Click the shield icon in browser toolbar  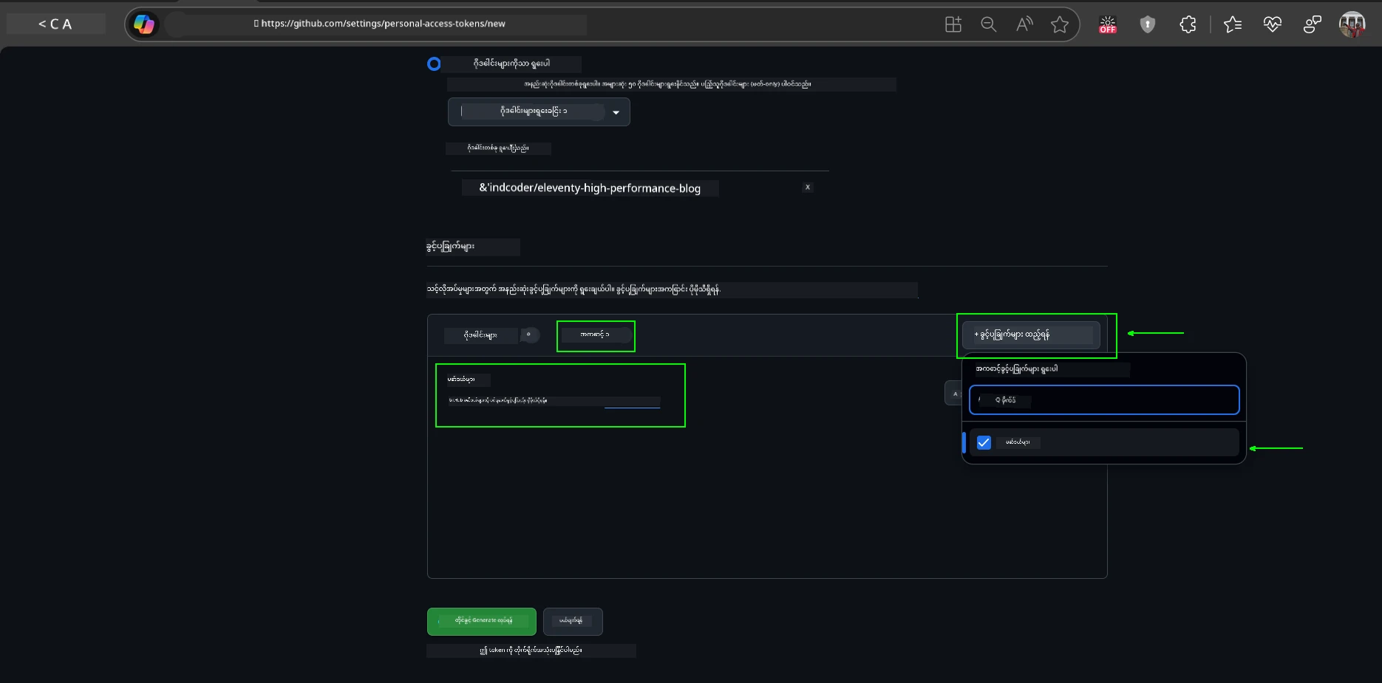[1147, 24]
